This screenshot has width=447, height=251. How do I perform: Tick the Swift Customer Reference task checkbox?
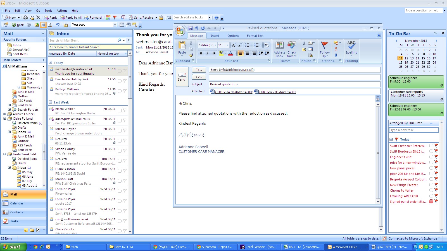pos(431,146)
